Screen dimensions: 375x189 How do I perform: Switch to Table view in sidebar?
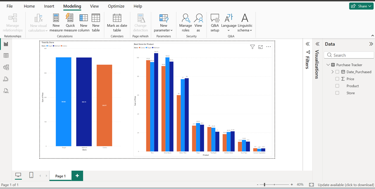pos(6,56)
